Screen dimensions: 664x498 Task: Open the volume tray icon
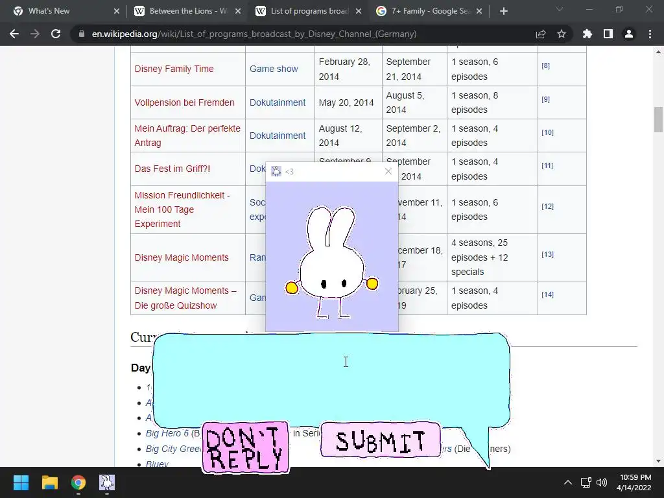(601, 482)
